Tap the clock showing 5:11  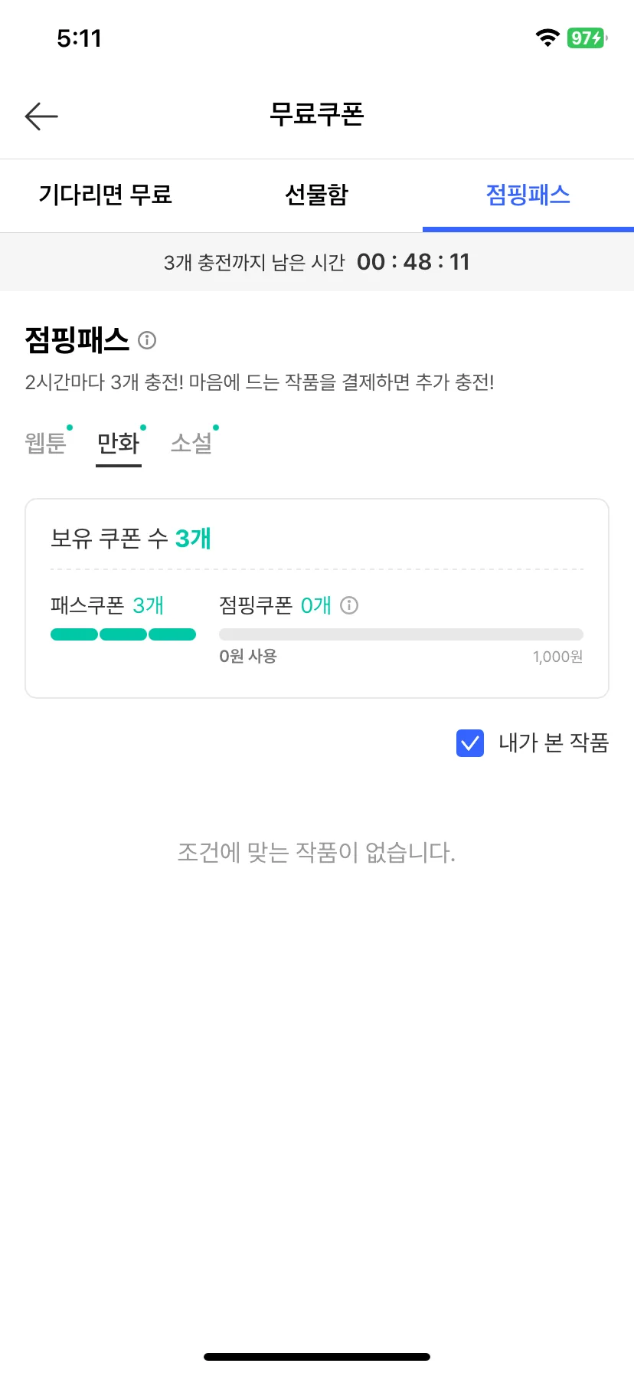tap(79, 38)
